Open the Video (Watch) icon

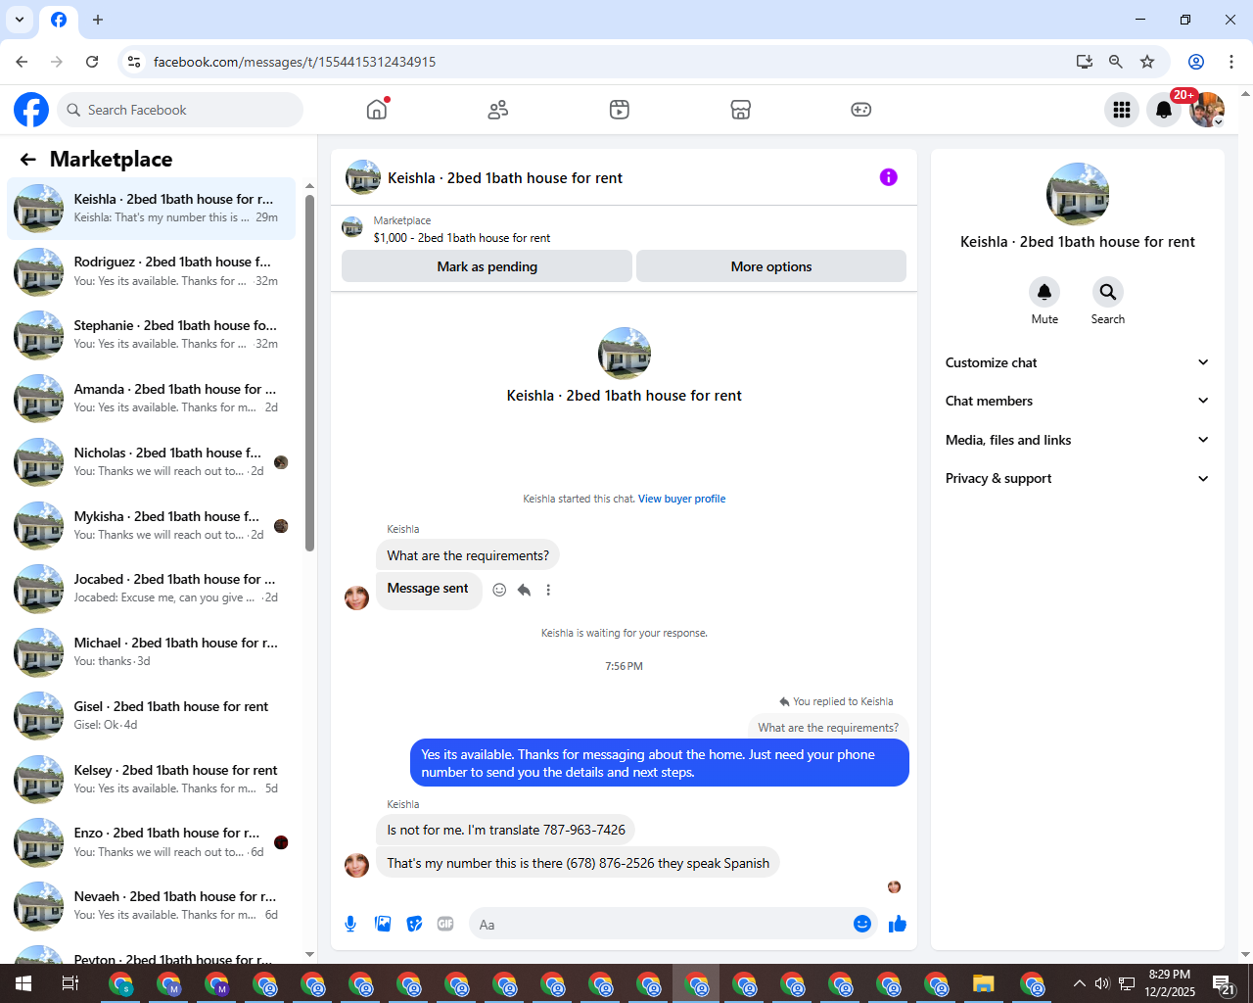(620, 110)
